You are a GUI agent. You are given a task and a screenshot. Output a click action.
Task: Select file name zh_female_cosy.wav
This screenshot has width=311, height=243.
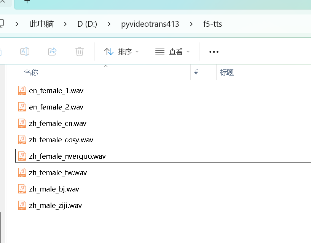(61, 140)
